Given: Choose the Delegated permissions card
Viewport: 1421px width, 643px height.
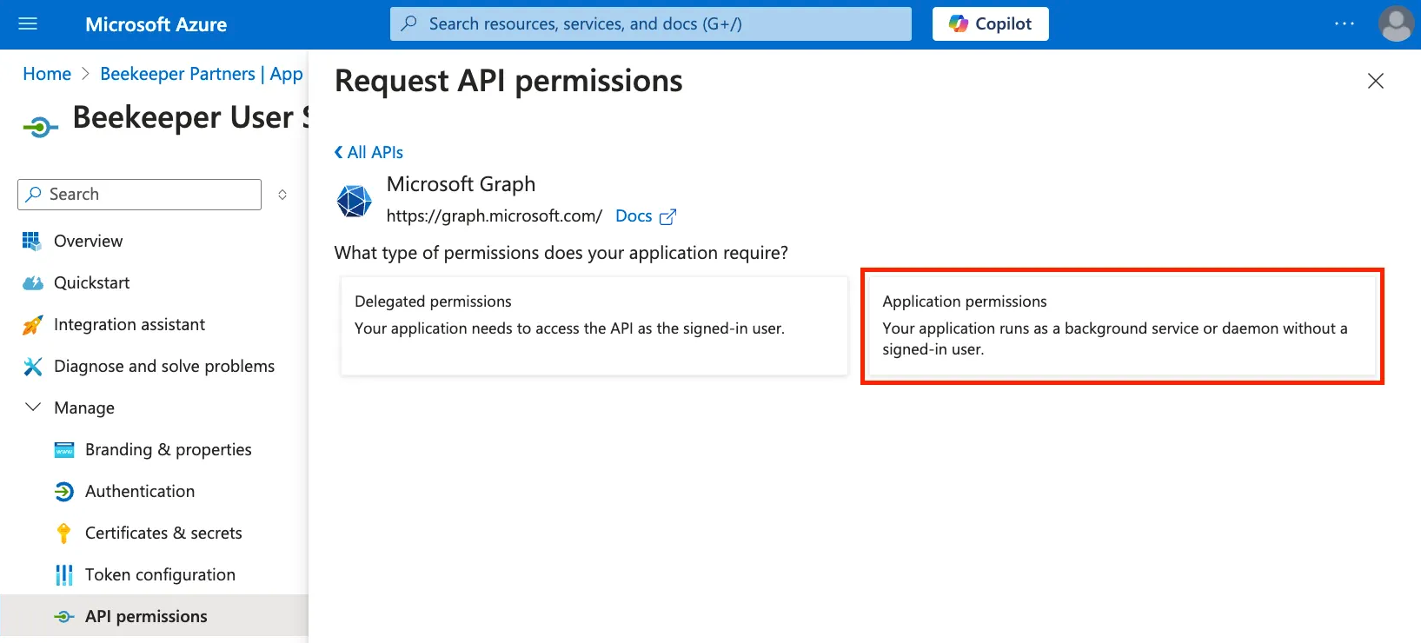Looking at the screenshot, I should (594, 326).
